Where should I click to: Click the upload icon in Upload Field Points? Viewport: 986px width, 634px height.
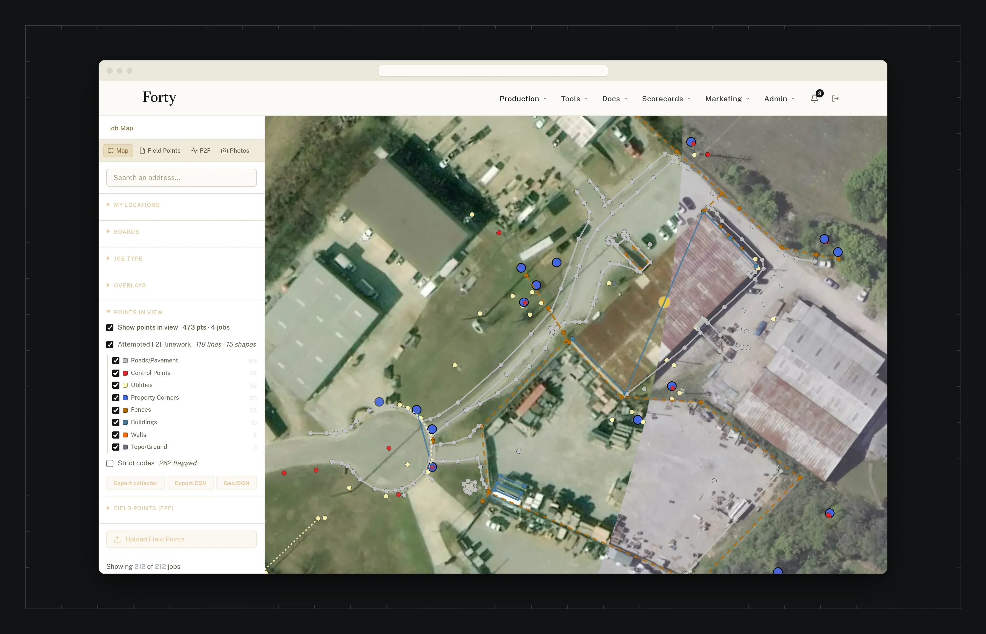pos(117,539)
